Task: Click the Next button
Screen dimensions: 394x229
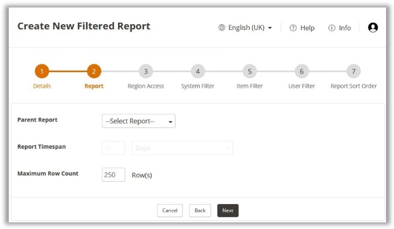Action: [x=228, y=210]
